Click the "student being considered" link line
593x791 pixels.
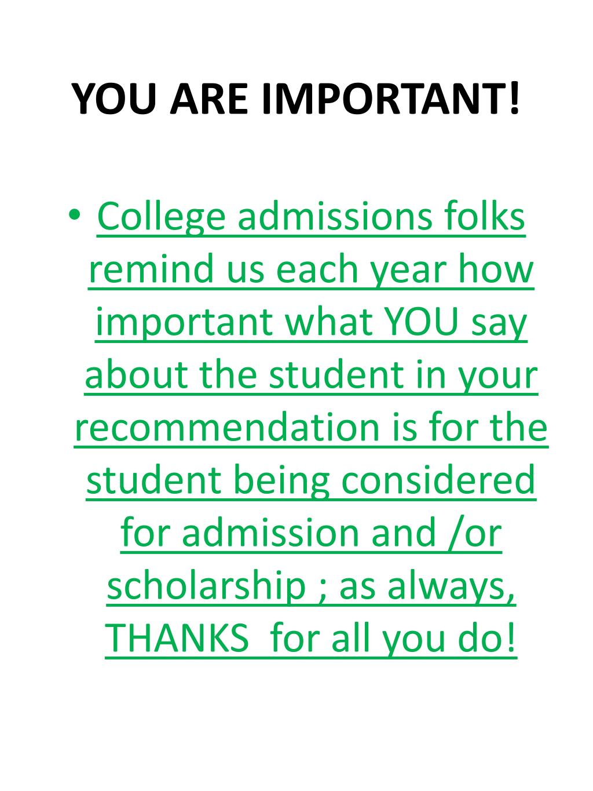pyautogui.click(x=311, y=481)
